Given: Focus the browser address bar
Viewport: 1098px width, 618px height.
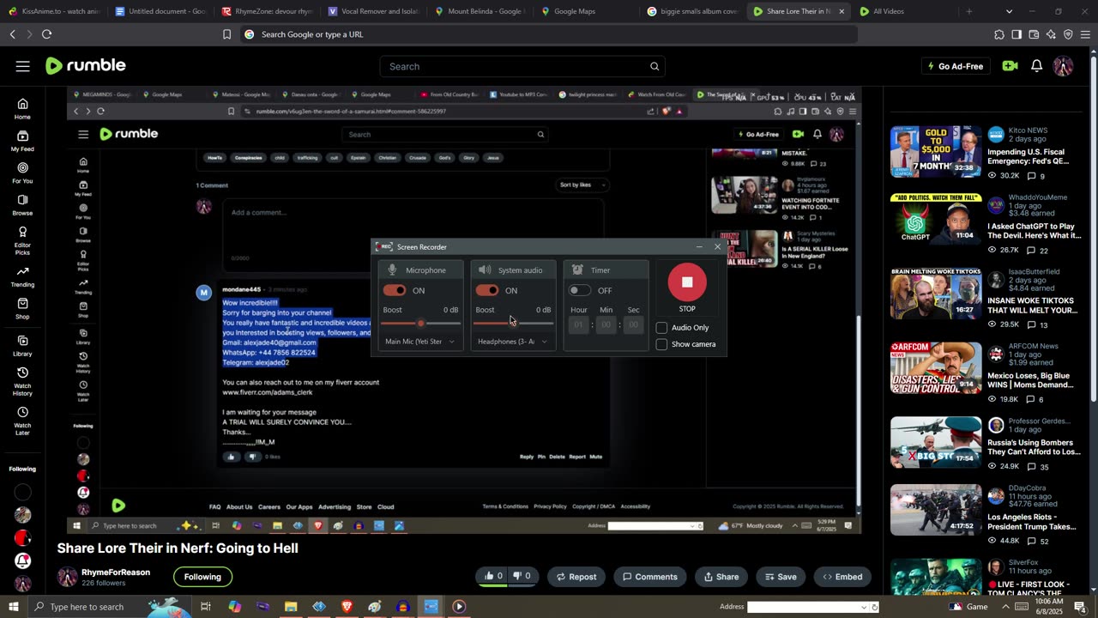Looking at the screenshot, I should tap(549, 34).
